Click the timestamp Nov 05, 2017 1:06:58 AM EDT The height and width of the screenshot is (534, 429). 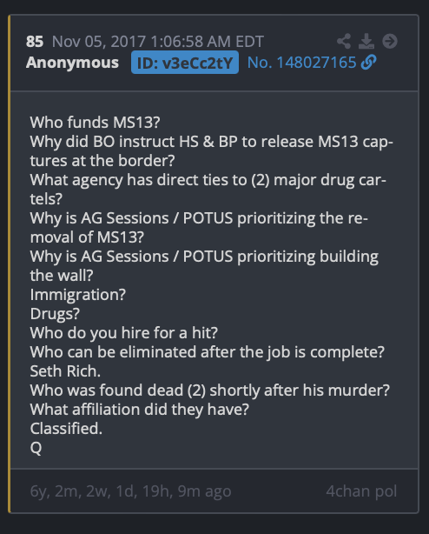click(158, 42)
